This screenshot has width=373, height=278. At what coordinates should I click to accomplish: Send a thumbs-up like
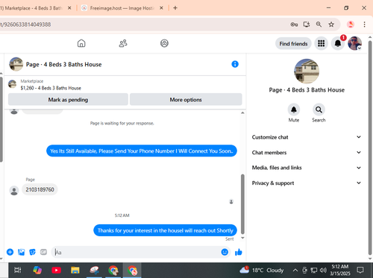(239, 252)
